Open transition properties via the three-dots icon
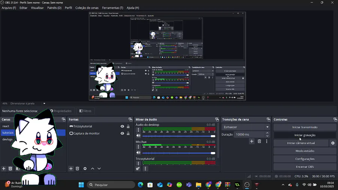The image size is (338, 190). point(267,141)
